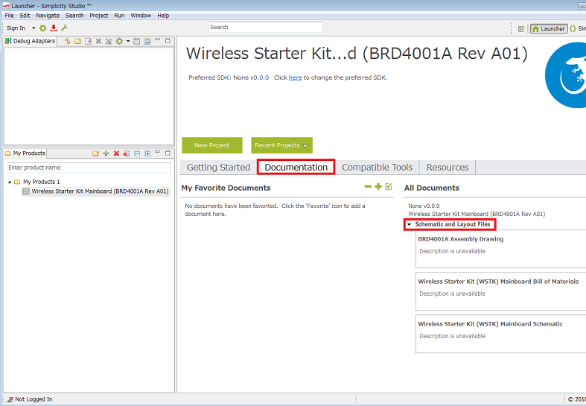This screenshot has width=586, height=406.
Task: Collapse the Schematic and Layout Files section
Action: 409,224
